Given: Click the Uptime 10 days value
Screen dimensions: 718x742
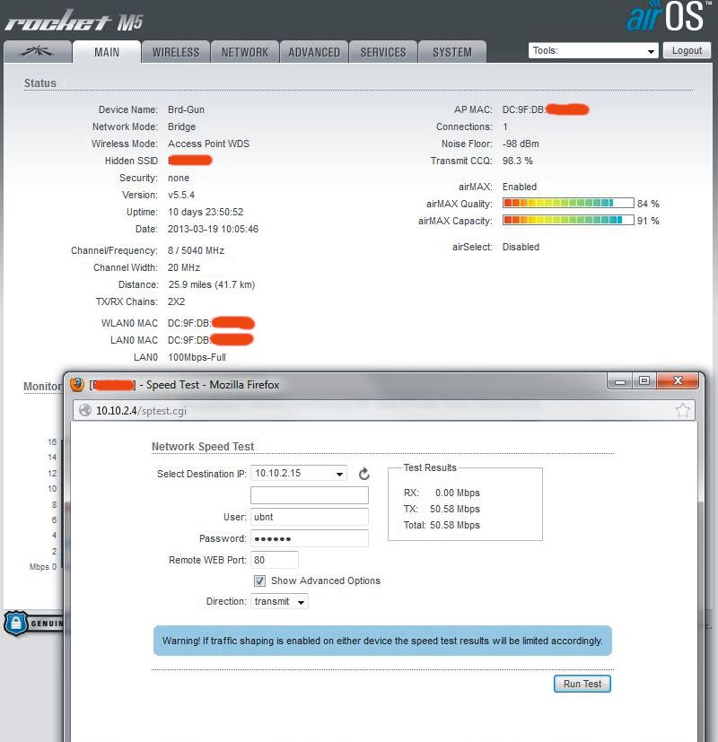Looking at the screenshot, I should point(206,212).
